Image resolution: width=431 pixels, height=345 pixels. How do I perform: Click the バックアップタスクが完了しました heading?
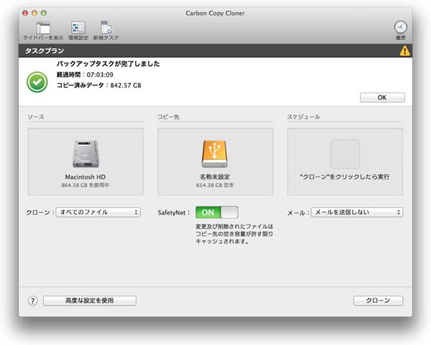(x=108, y=64)
